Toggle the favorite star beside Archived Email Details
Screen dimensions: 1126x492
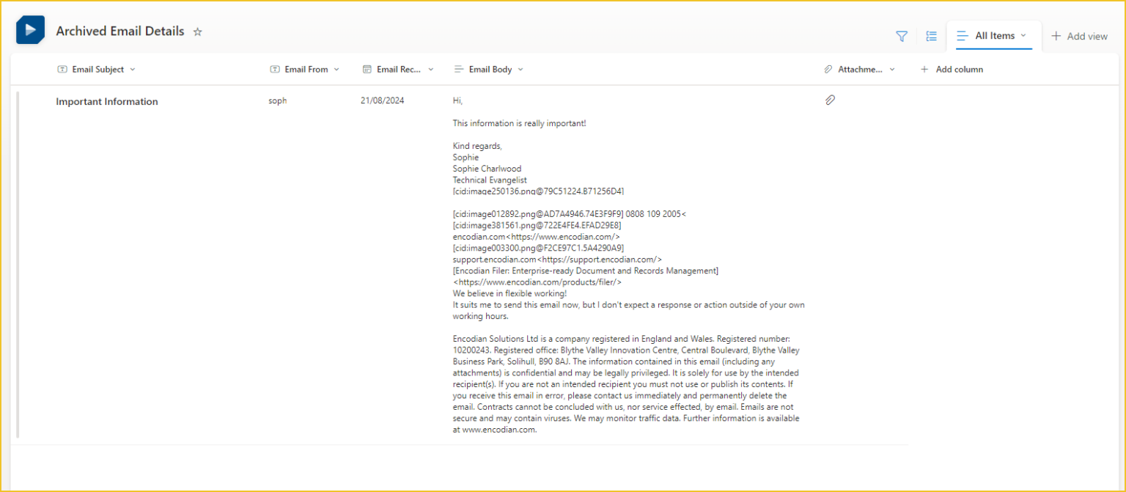pos(197,32)
